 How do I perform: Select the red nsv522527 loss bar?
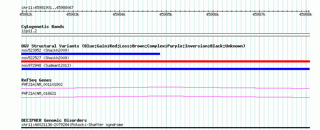(165, 61)
